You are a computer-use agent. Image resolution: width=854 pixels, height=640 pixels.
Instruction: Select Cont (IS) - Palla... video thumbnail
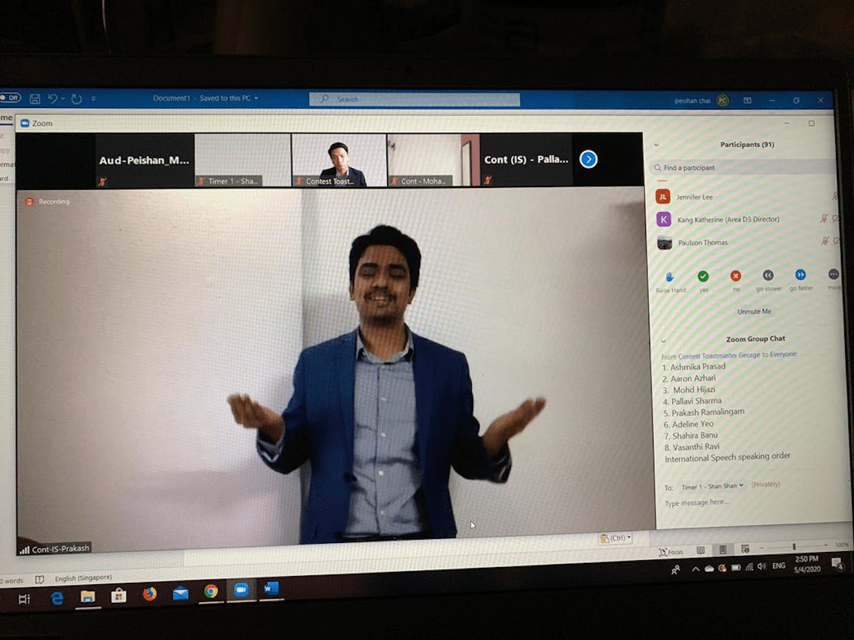coord(526,160)
